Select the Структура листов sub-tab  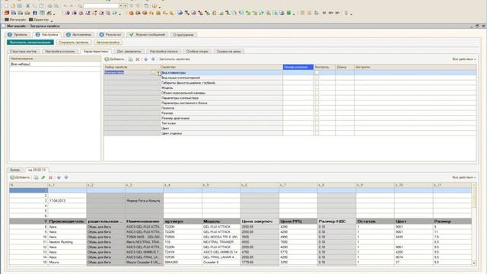coord(24,51)
